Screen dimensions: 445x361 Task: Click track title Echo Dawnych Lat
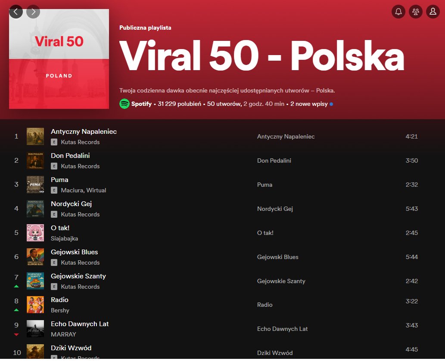coord(80,324)
